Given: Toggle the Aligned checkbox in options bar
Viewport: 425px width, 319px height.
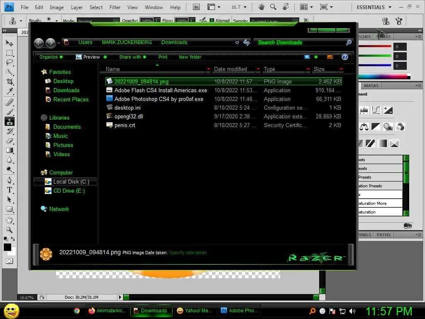Looking at the screenshot, I should click(212, 20).
